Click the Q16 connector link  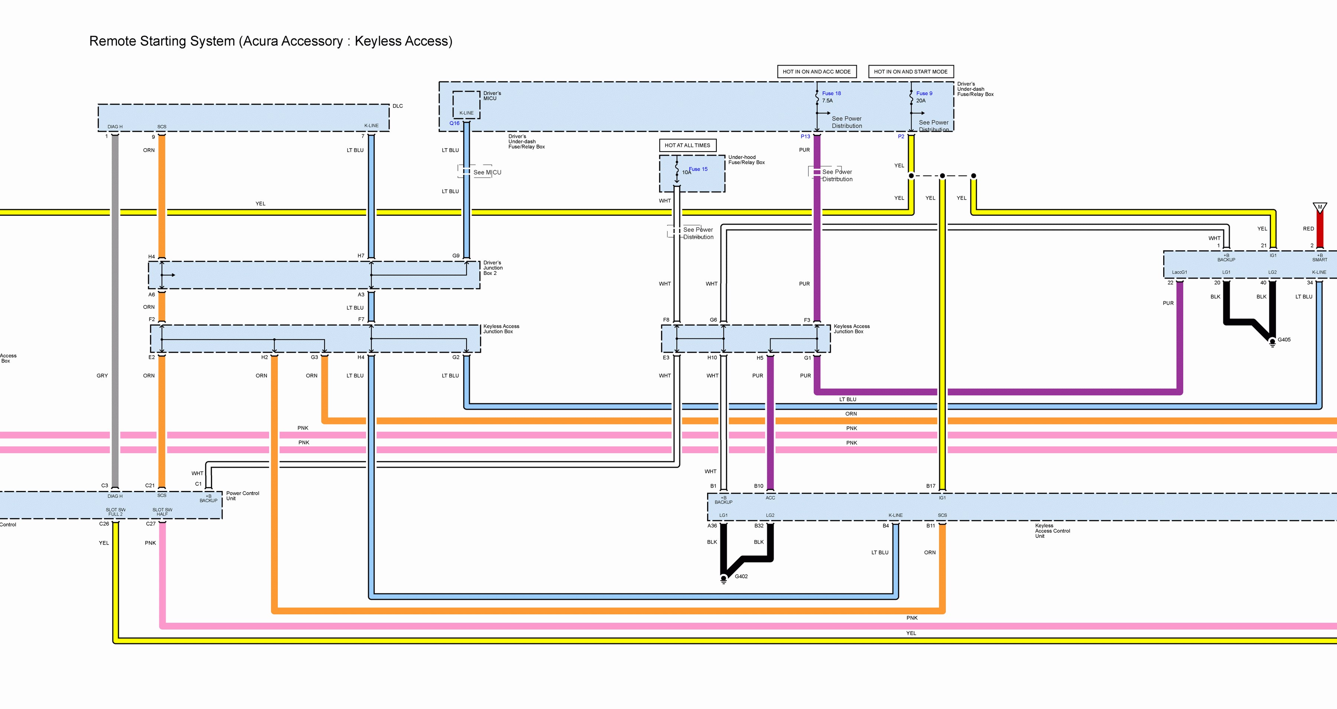click(x=454, y=124)
